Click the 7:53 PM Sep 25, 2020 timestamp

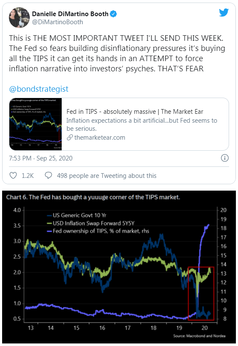point(41,158)
